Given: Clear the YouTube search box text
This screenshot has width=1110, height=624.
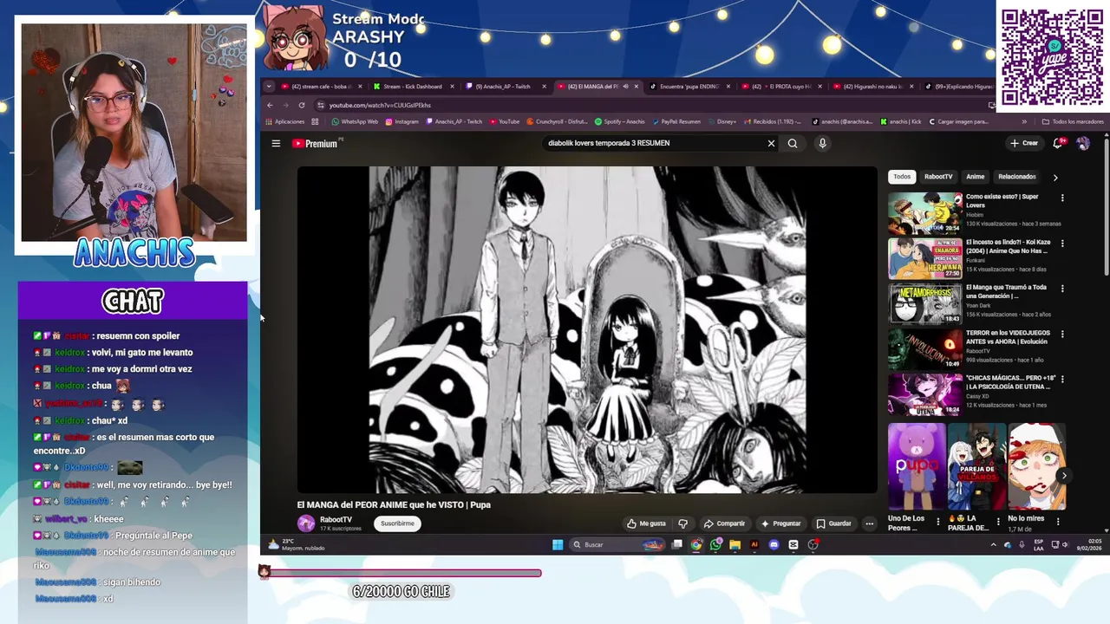Looking at the screenshot, I should pos(771,143).
